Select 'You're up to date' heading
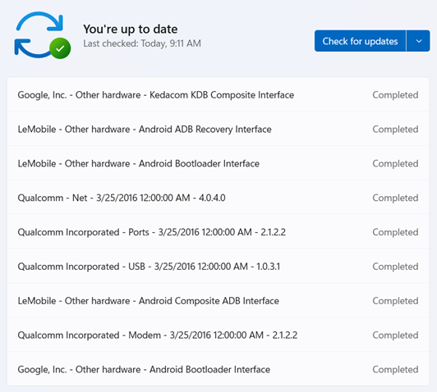Image resolution: width=437 pixels, height=392 pixels. (130, 30)
